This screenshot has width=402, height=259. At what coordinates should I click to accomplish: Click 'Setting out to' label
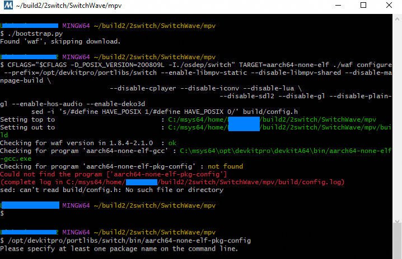point(27,127)
